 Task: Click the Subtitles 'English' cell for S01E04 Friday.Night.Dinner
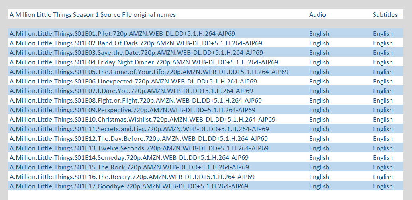[383, 62]
